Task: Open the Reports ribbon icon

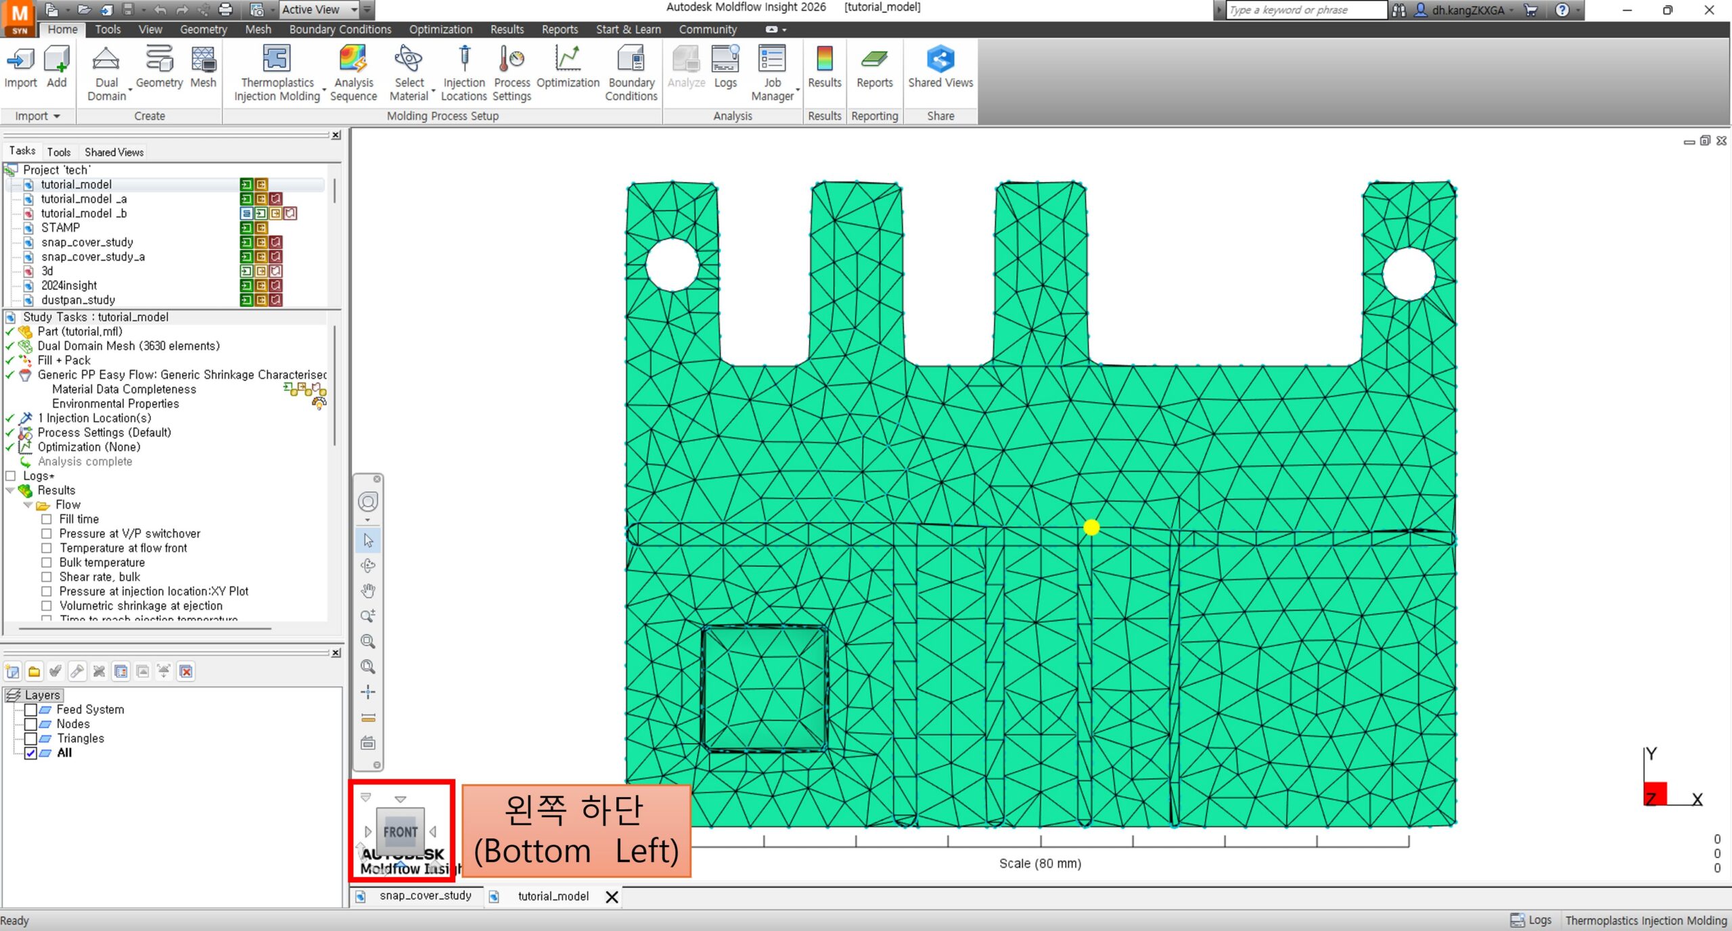Action: pyautogui.click(x=874, y=66)
